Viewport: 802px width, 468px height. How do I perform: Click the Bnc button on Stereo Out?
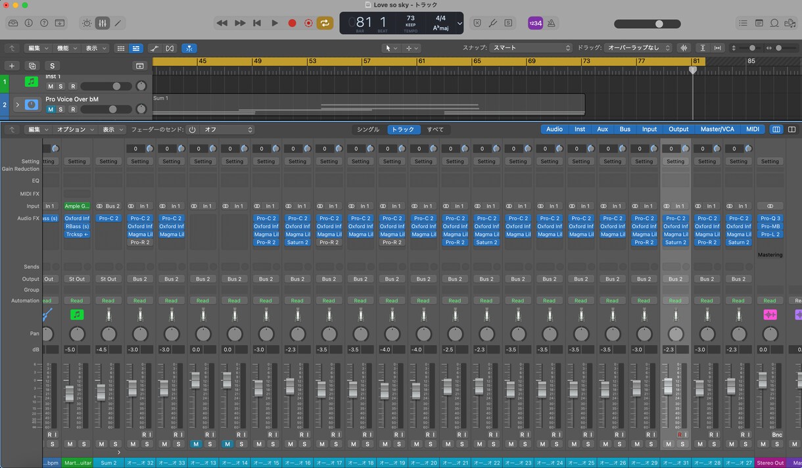(776, 435)
